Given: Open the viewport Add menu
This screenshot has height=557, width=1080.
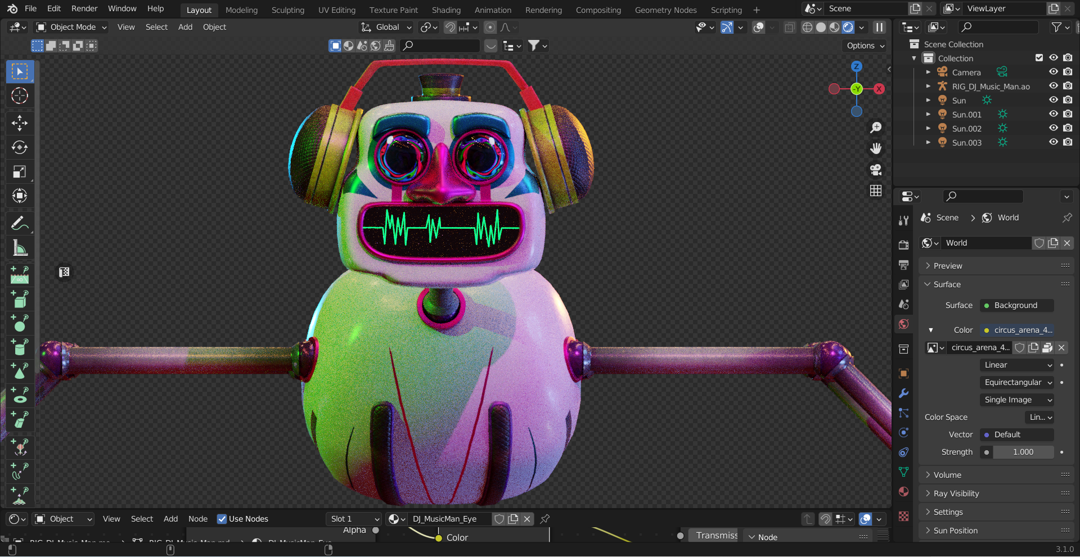Looking at the screenshot, I should 185,27.
